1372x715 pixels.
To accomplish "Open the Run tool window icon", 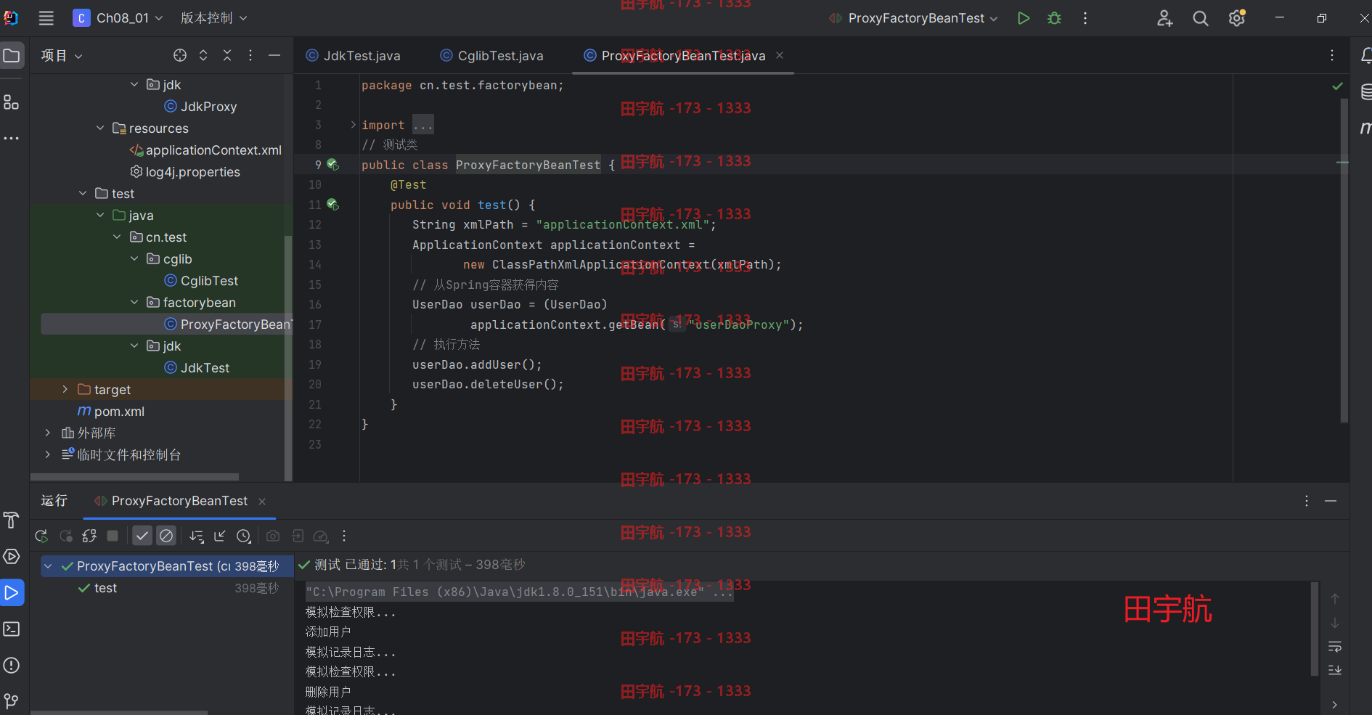I will pos(12,593).
